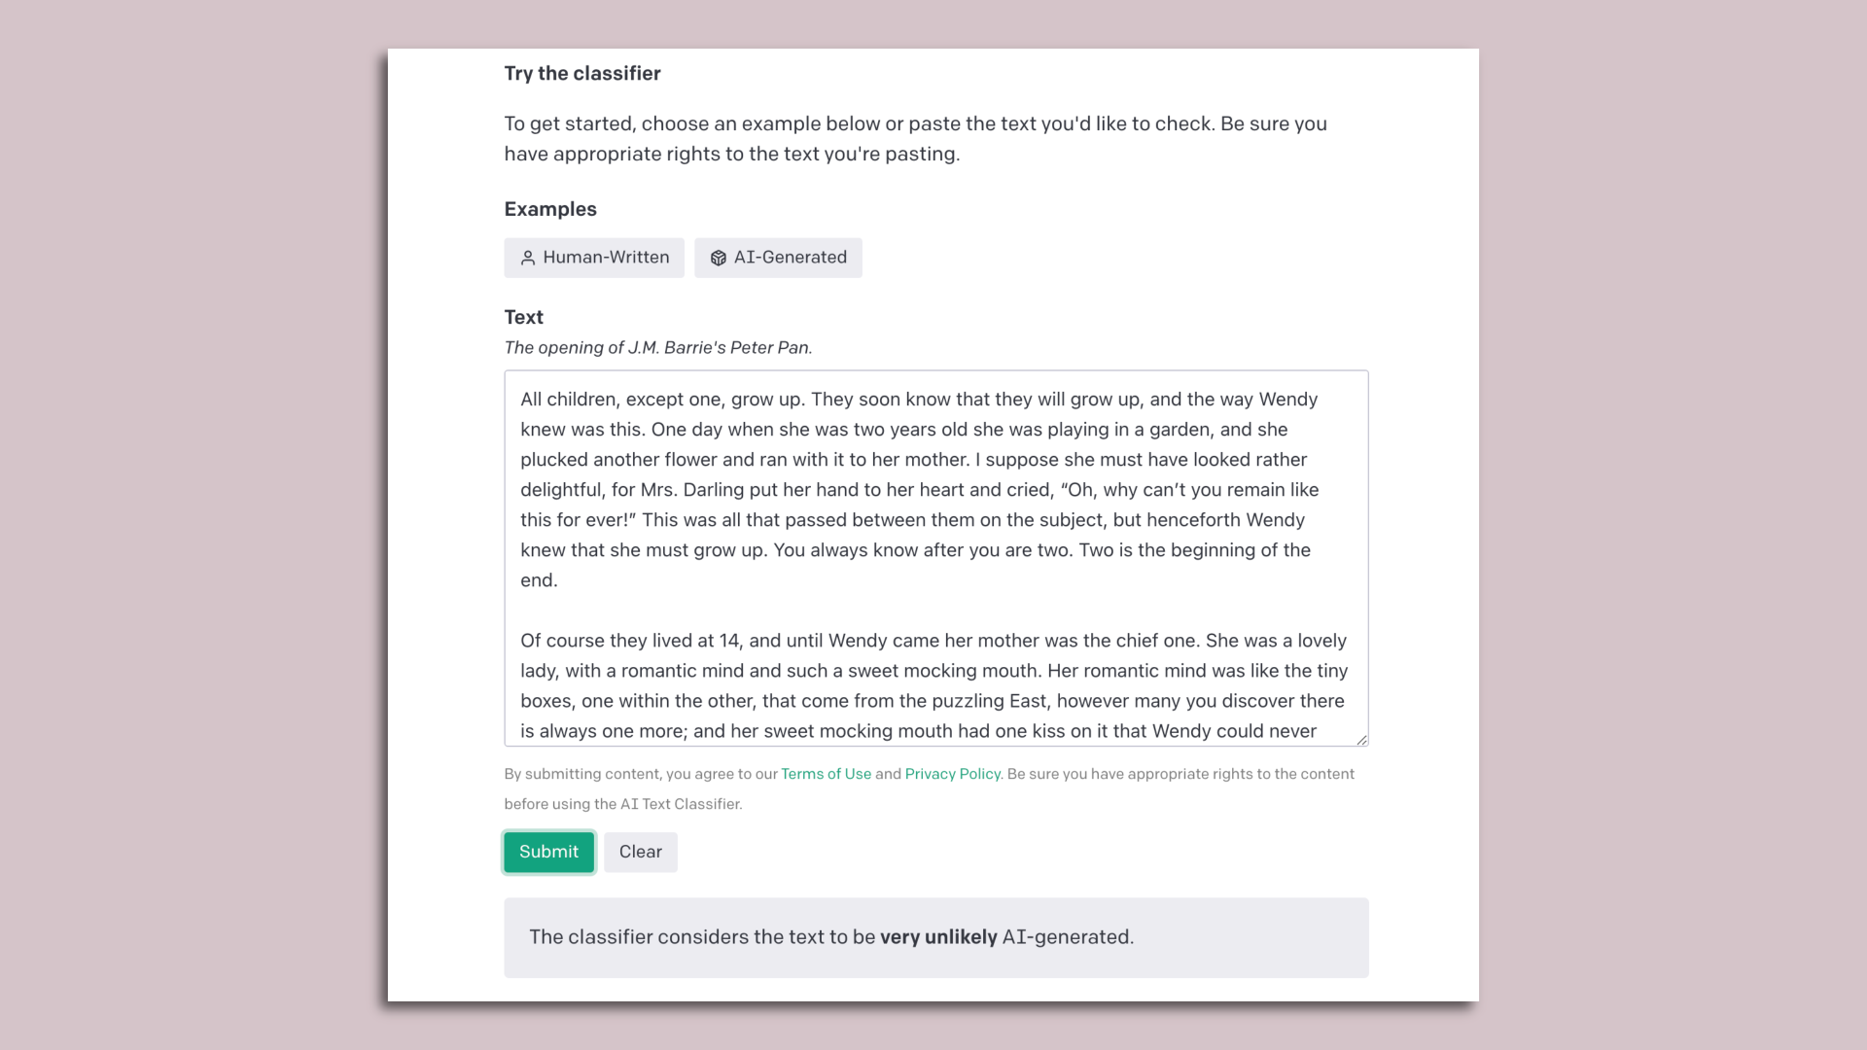Click the 'Text' label above the input
Screen dimensions: 1867x1050
(x=524, y=317)
